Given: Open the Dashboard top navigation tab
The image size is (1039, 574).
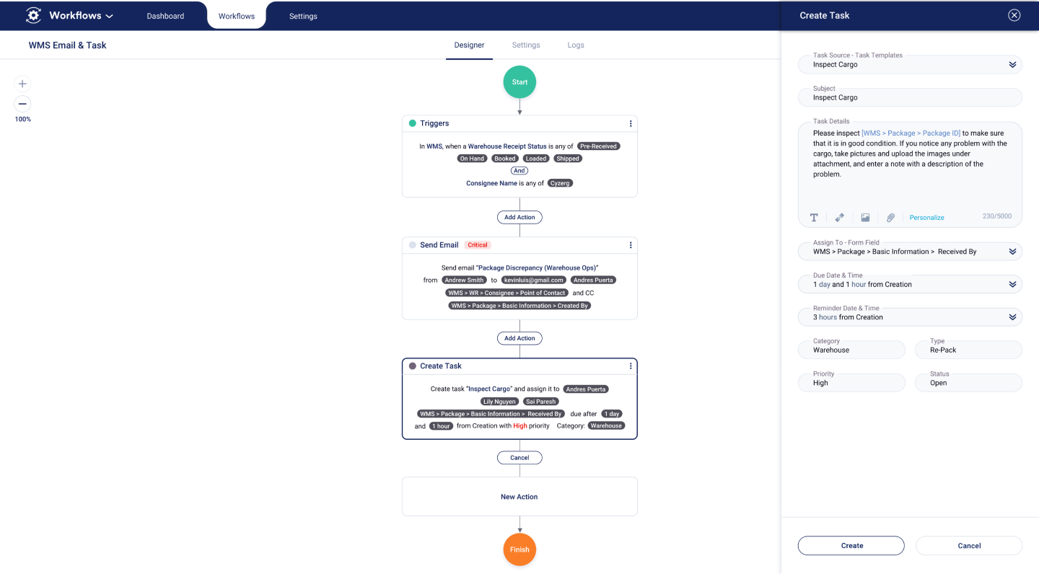Looking at the screenshot, I should point(165,16).
